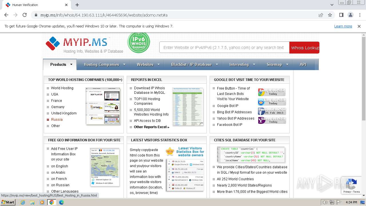Focus the website or IP search field
The width and height of the screenshot is (366, 206).
(x=224, y=47)
